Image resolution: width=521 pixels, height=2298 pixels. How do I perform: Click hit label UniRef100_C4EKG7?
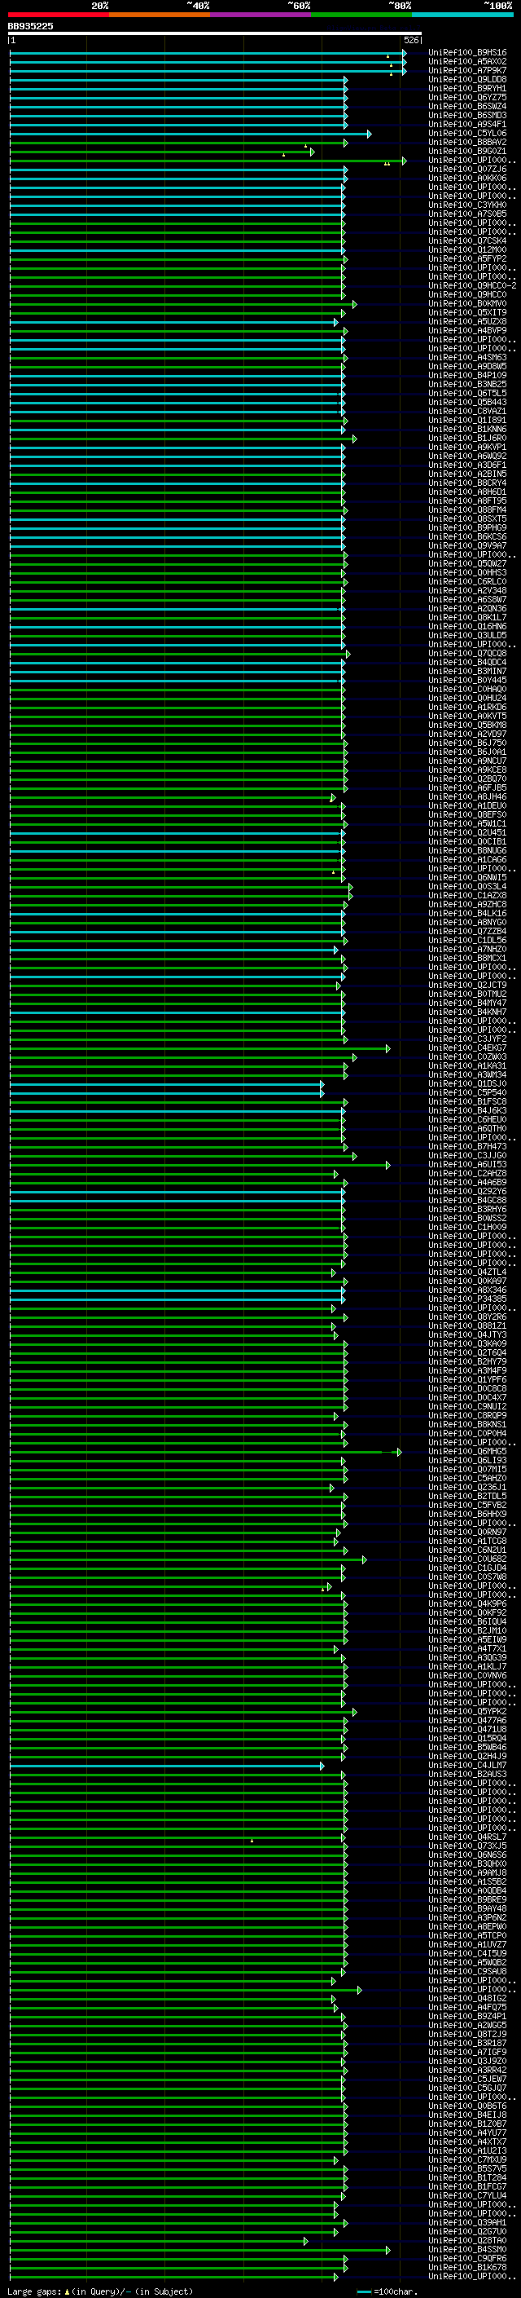pyautogui.click(x=467, y=1048)
